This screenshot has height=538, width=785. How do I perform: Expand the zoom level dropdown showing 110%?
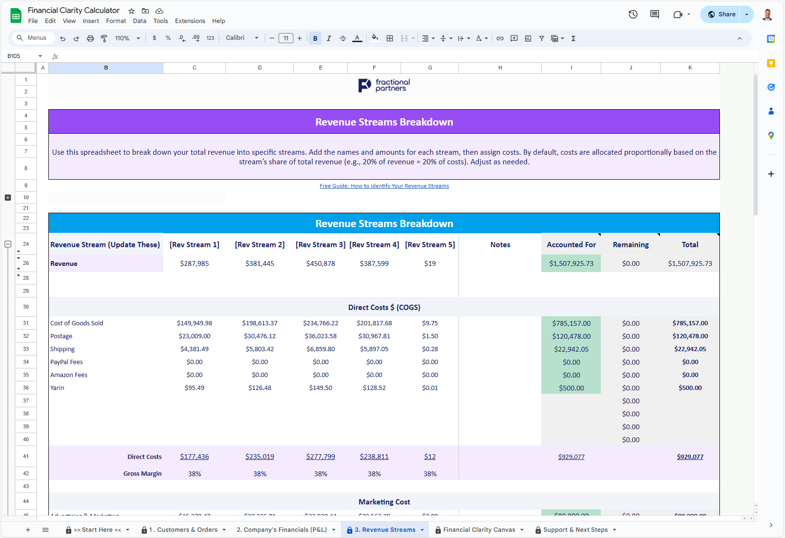point(138,38)
